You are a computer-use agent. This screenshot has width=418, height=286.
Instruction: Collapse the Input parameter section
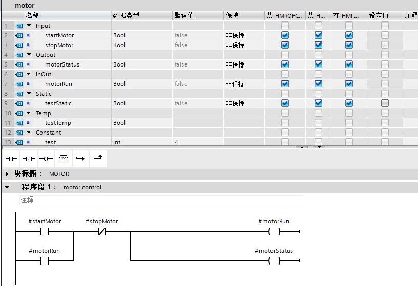tap(29, 25)
